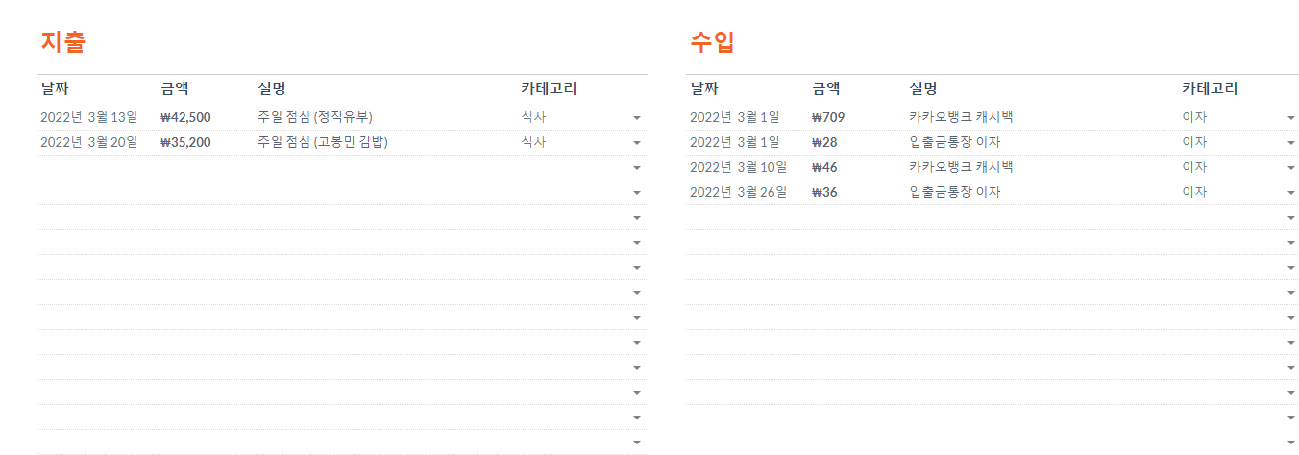
Task: Open category dropdown for the ₩36 income row
Action: (x=1290, y=193)
